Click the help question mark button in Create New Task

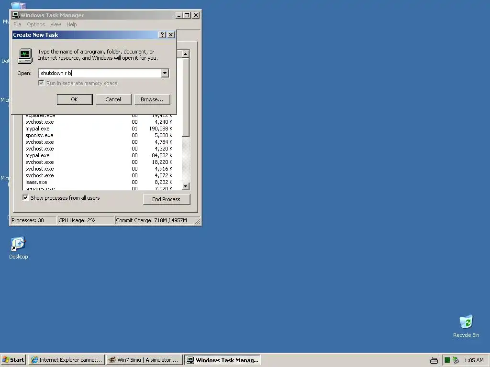162,34
